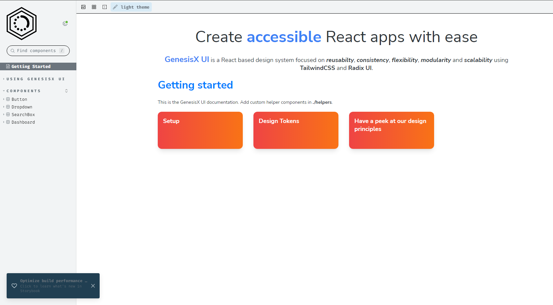Click the word accessible in the title
This screenshot has height=305, width=553.
(284, 37)
